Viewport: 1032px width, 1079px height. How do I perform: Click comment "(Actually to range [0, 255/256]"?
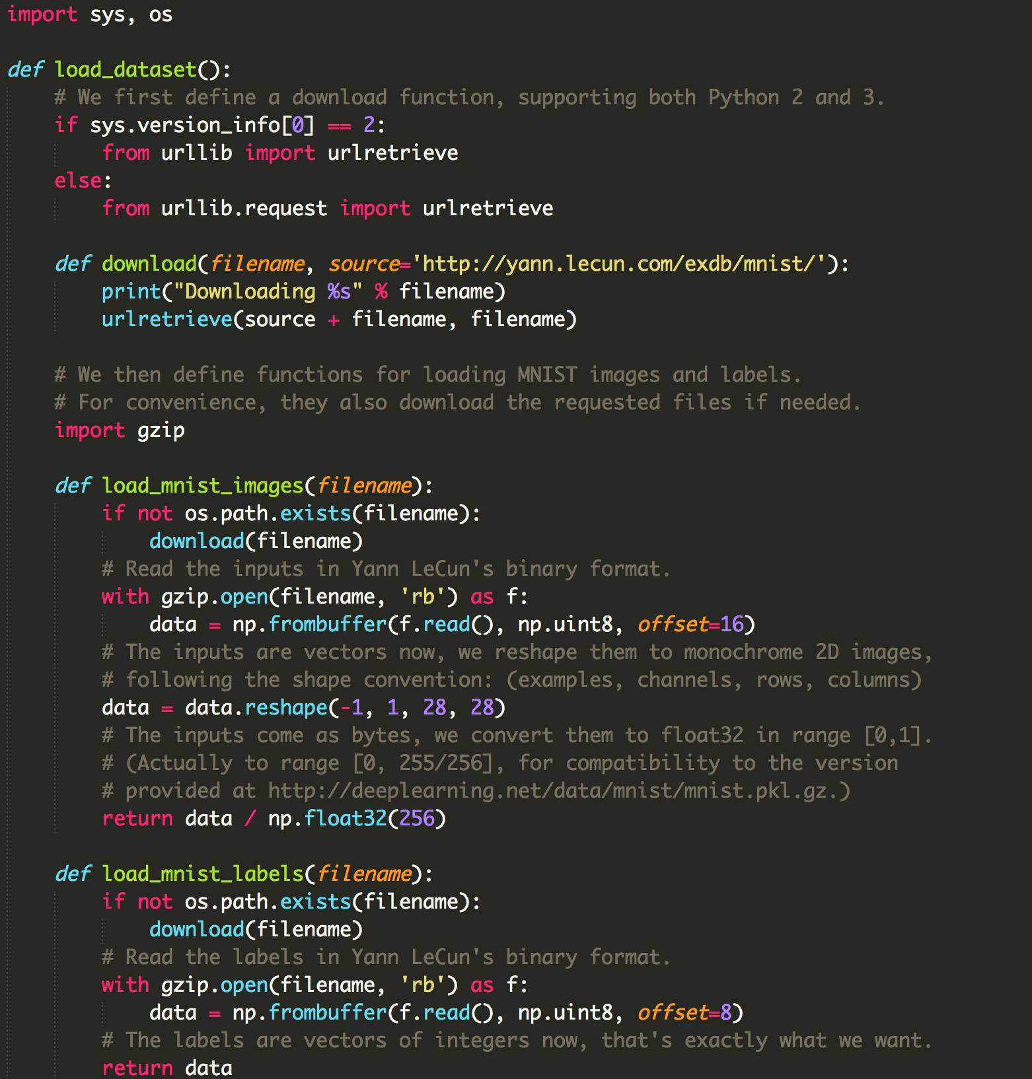(x=500, y=763)
